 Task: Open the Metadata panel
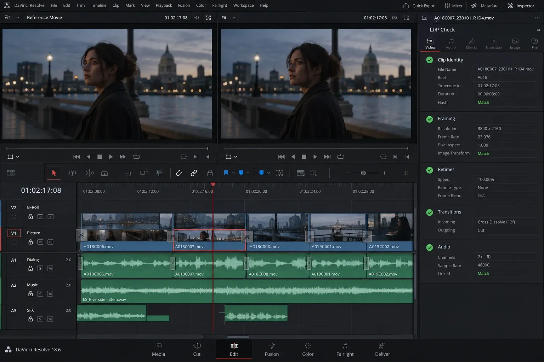[x=484, y=6]
